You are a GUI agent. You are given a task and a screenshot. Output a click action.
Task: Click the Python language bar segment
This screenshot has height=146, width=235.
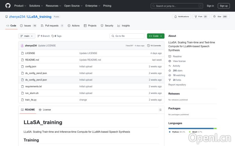(x=191, y=128)
